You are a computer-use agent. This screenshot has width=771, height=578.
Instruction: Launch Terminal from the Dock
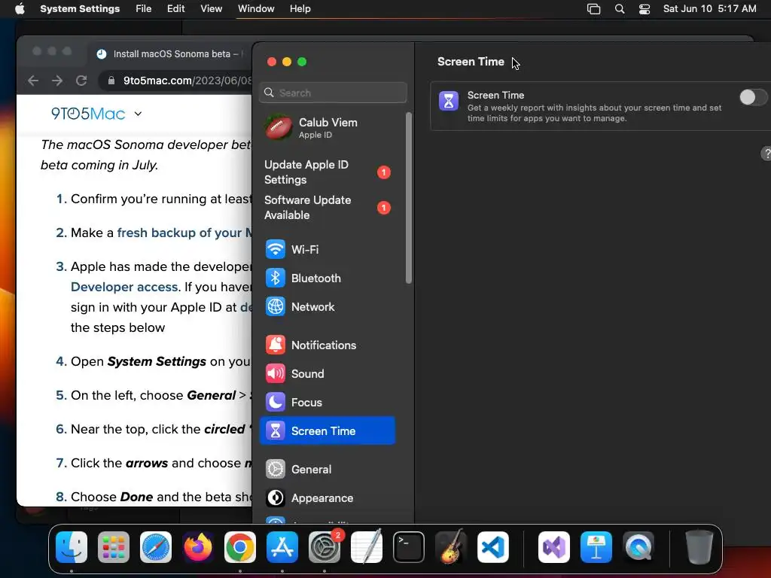409,547
